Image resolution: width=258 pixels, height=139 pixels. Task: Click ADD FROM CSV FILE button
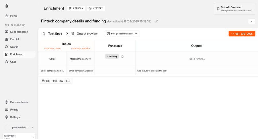coord(56,81)
